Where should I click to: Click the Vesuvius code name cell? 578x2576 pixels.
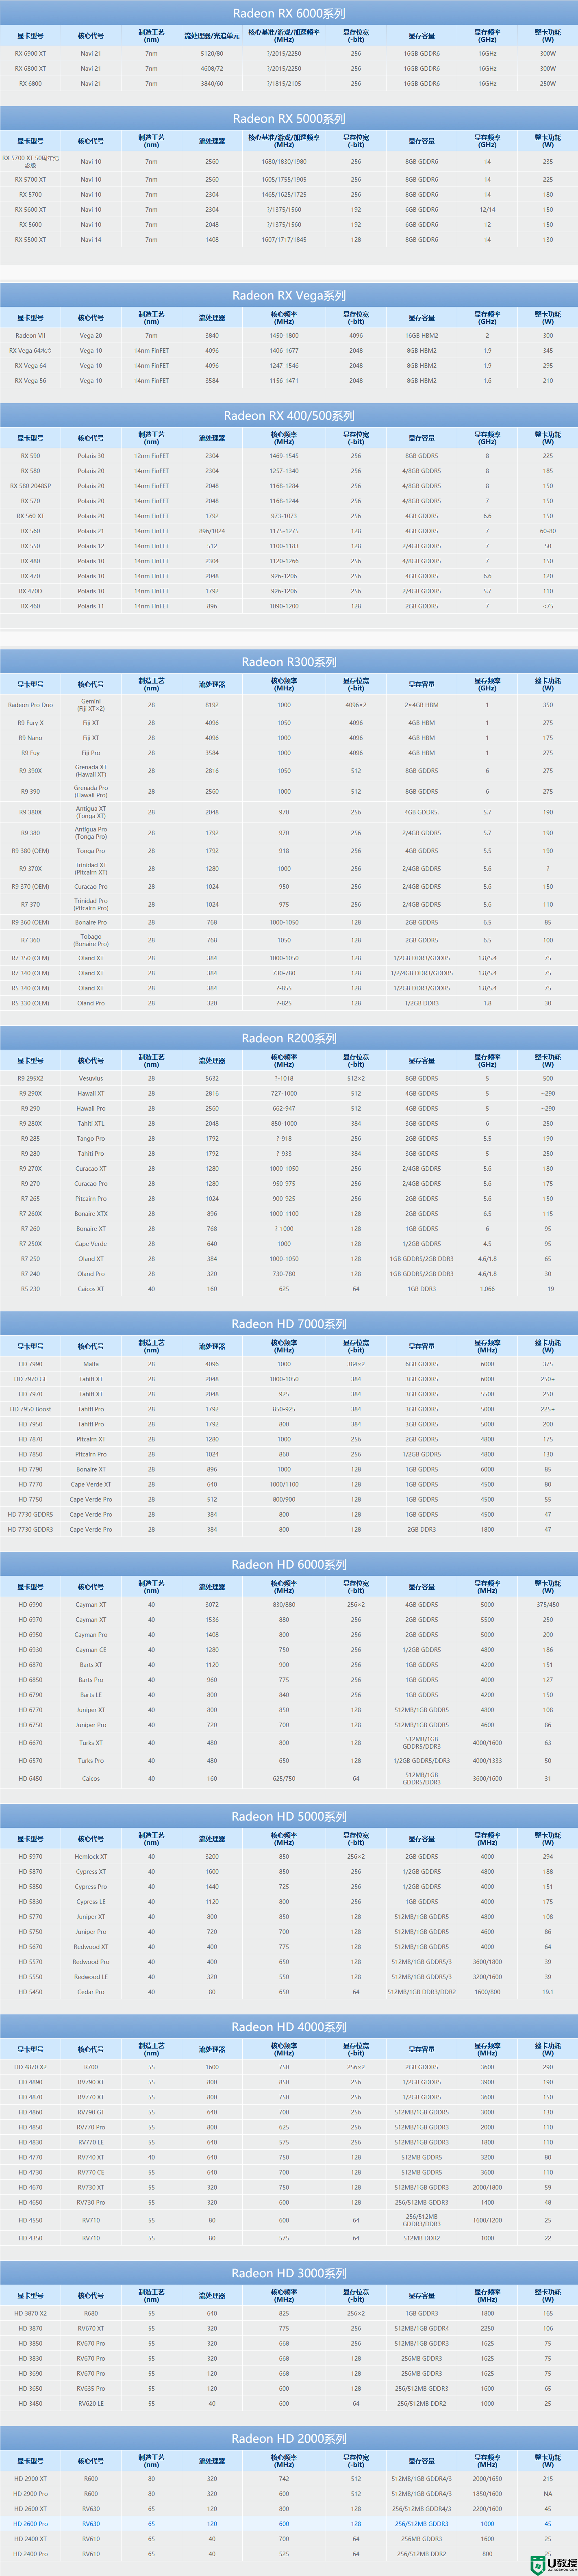[x=91, y=1079]
